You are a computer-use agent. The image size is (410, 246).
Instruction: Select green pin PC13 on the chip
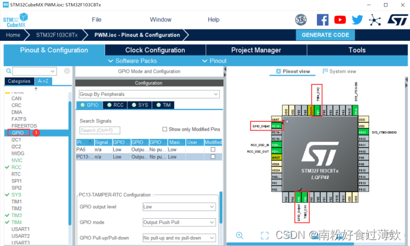(x=277, y=126)
